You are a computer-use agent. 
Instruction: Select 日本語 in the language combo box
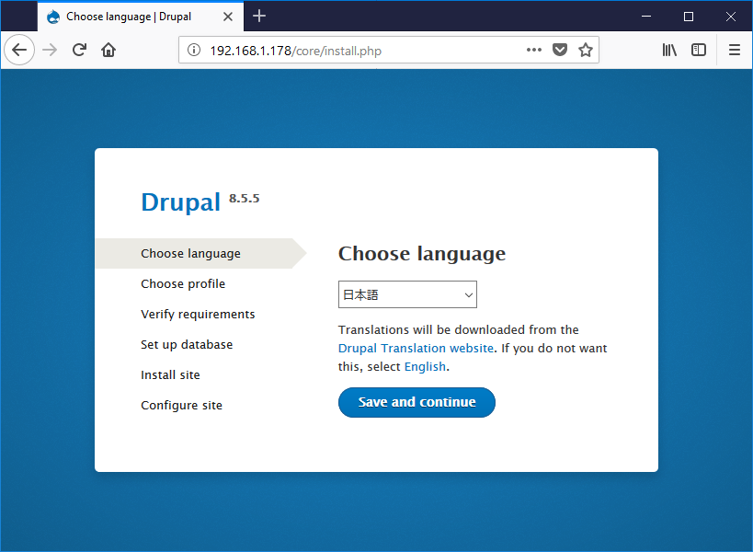407,293
